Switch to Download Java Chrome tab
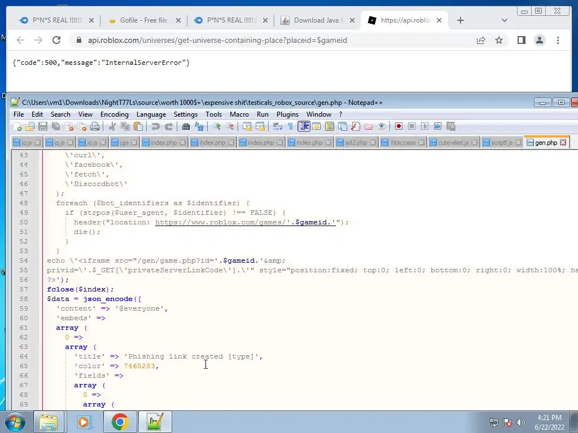 coord(318,20)
